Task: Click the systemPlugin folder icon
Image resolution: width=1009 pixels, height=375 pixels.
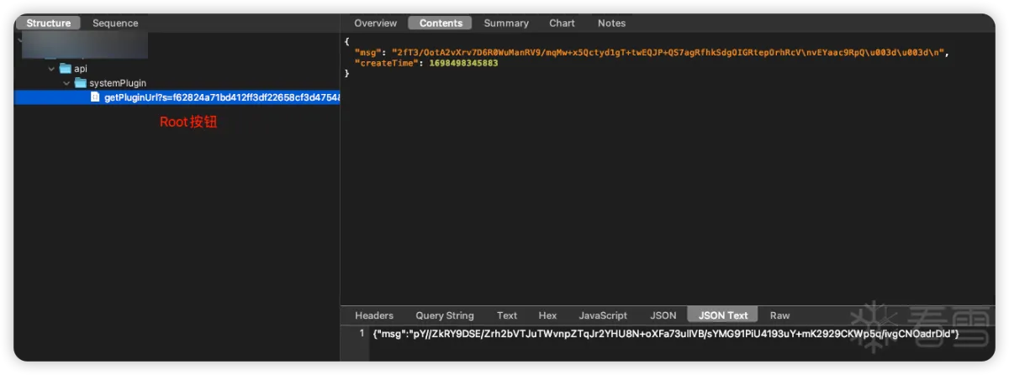Action: click(81, 83)
